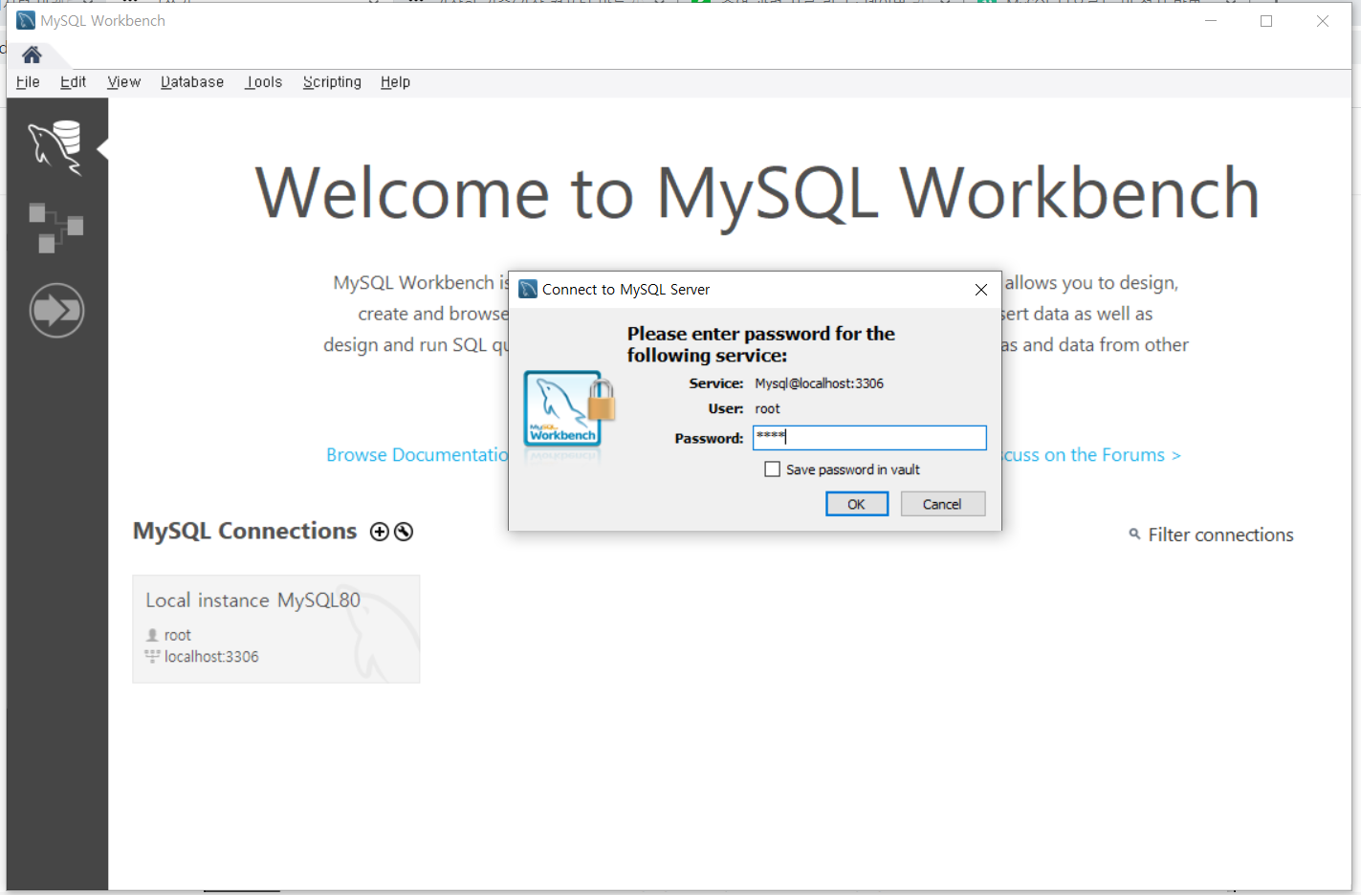Open the View menu

123,82
